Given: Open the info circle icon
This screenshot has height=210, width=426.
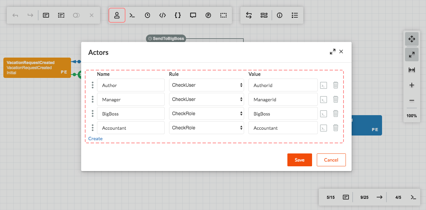Looking at the screenshot, I should pyautogui.click(x=280, y=15).
